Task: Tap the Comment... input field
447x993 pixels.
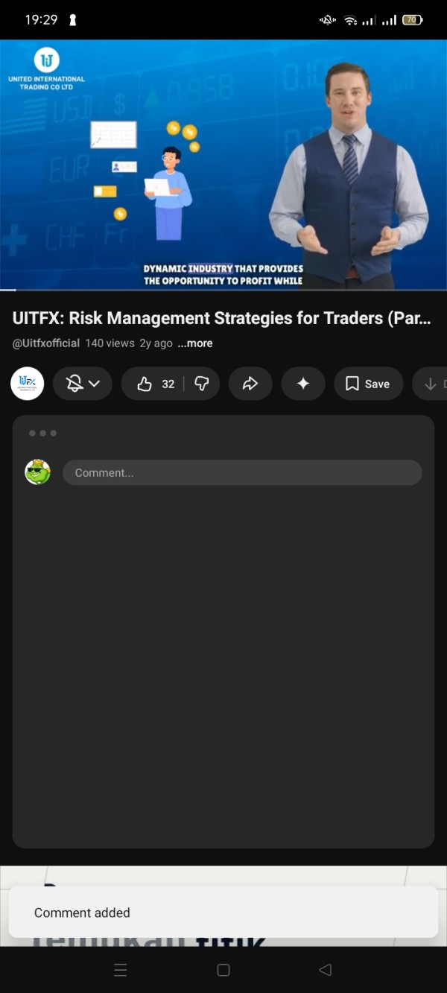Action: coord(242,473)
